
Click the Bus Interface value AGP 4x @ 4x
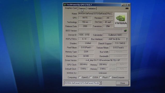114,39
